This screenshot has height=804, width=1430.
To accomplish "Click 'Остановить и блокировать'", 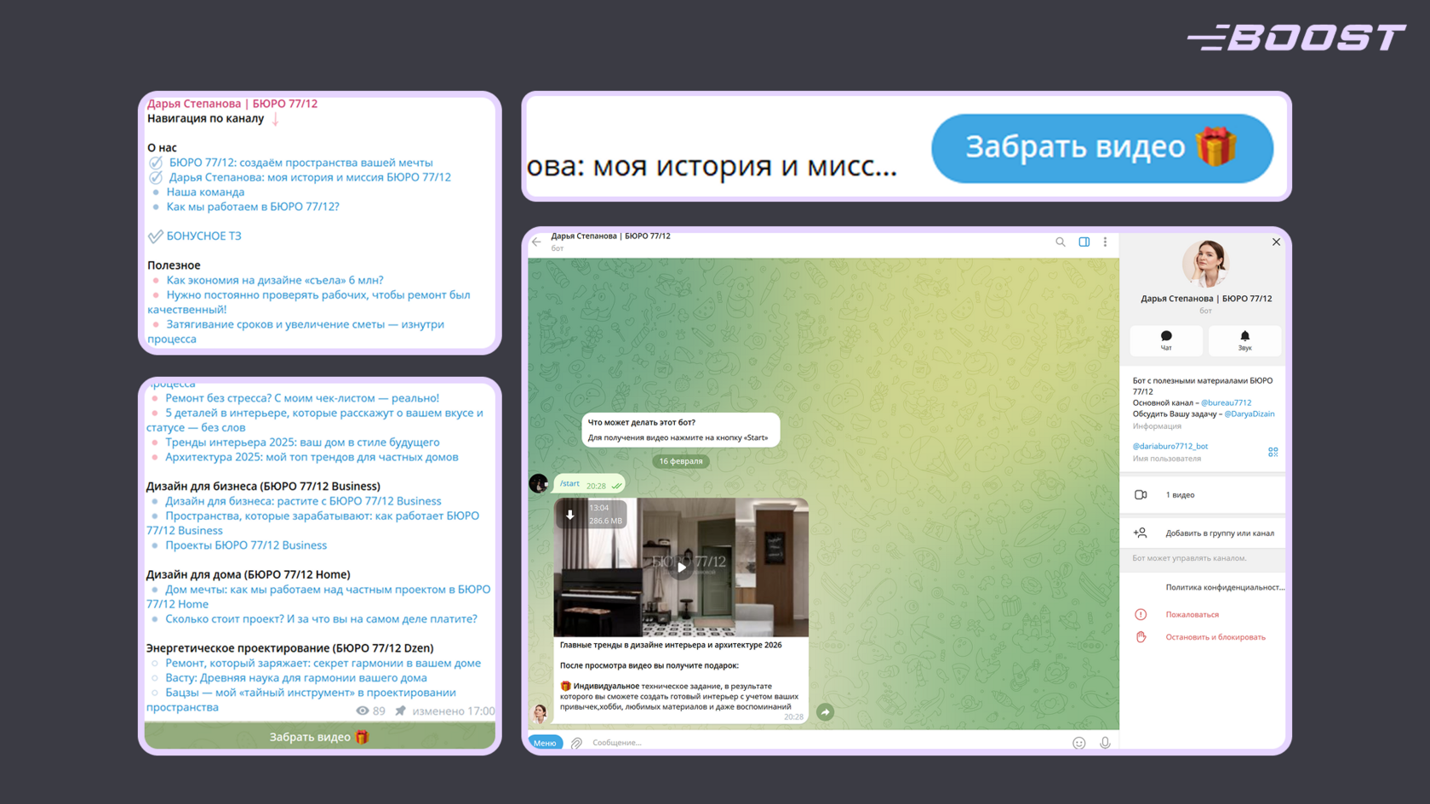I will pyautogui.click(x=1215, y=637).
